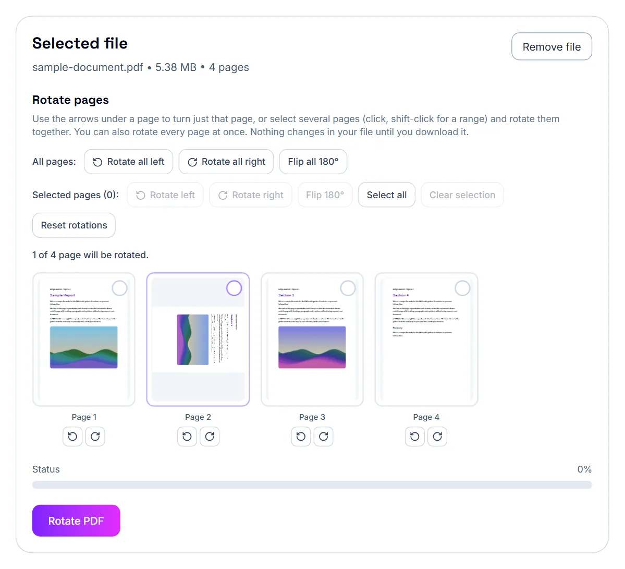Turn Page 2 right using its arrow icon
This screenshot has height=569, width=625.
210,436
